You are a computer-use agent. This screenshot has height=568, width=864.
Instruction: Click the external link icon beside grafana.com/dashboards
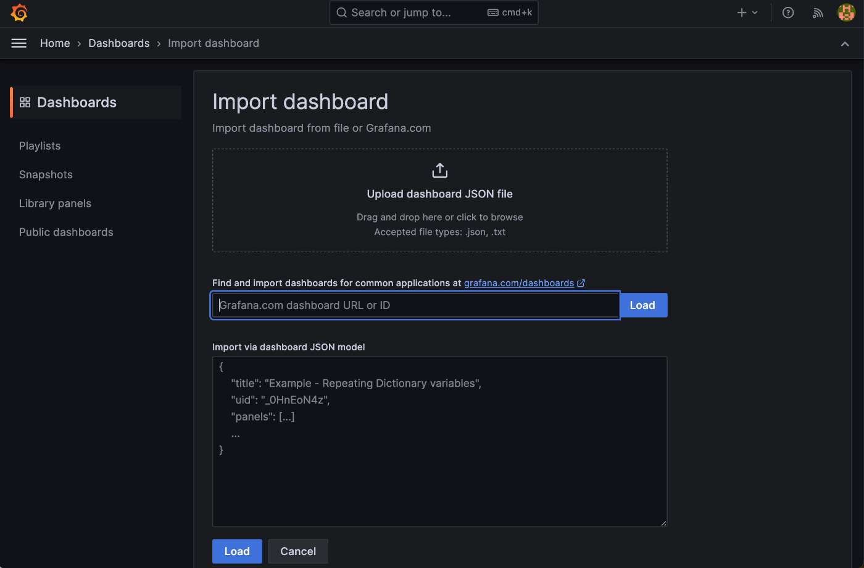point(581,283)
